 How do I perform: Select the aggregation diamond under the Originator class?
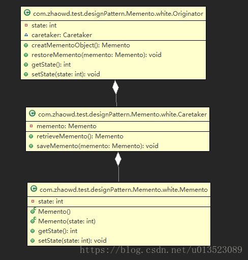(x=115, y=87)
